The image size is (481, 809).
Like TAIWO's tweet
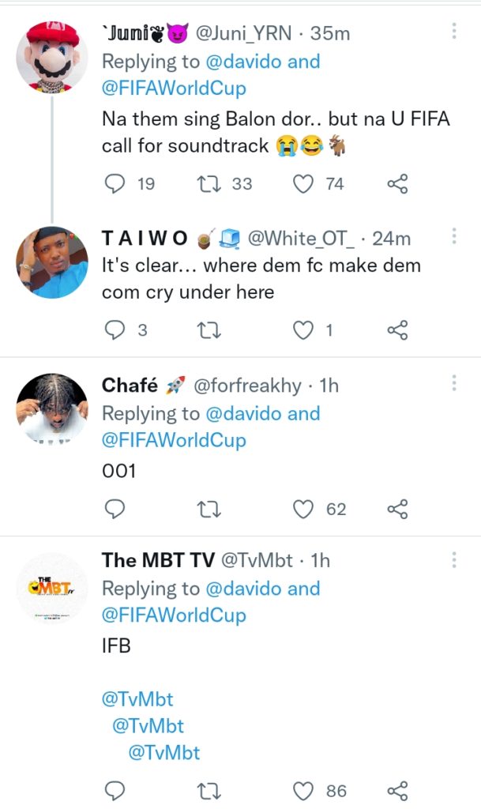click(x=304, y=330)
